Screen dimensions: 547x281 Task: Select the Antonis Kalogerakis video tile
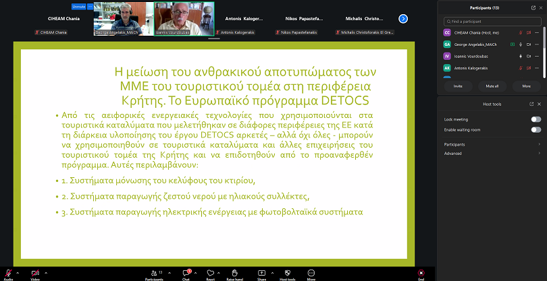click(244, 19)
